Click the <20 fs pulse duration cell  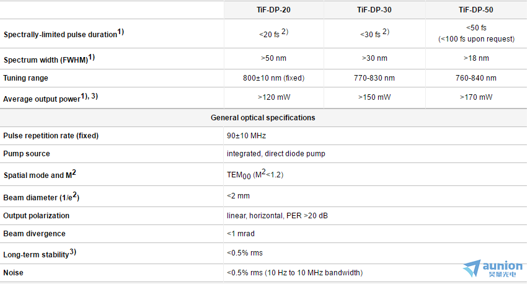pyautogui.click(x=273, y=33)
